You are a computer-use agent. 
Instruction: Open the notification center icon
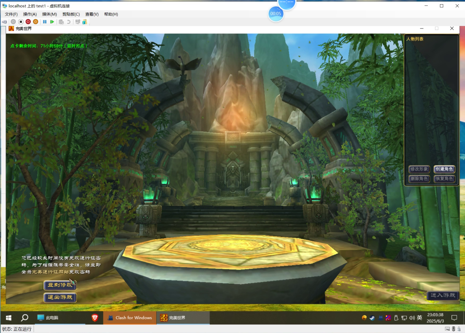(454, 318)
